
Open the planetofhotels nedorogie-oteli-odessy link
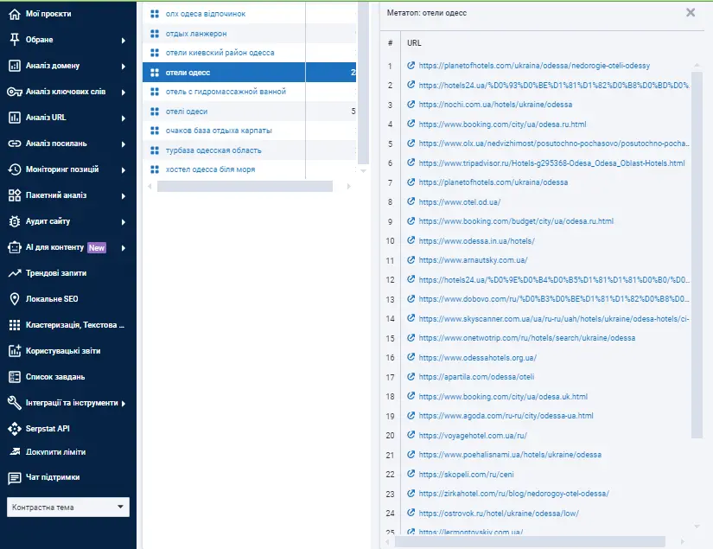pyautogui.click(x=534, y=66)
